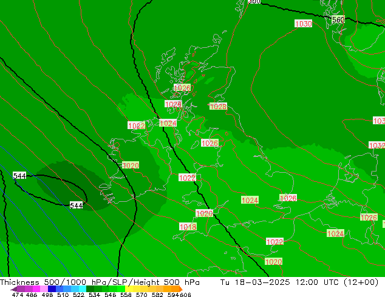Click the 582 legend value

coord(157,295)
